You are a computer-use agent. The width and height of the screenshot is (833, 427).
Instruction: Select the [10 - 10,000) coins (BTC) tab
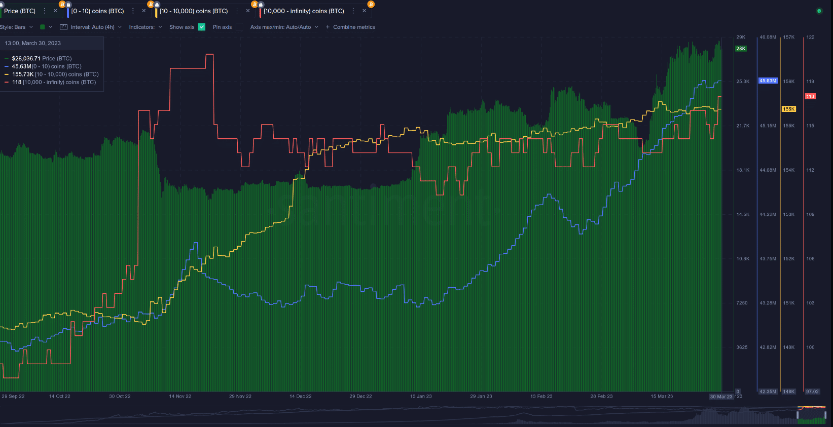194,11
